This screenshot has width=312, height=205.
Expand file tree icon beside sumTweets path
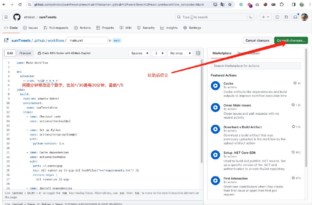pos(6,40)
